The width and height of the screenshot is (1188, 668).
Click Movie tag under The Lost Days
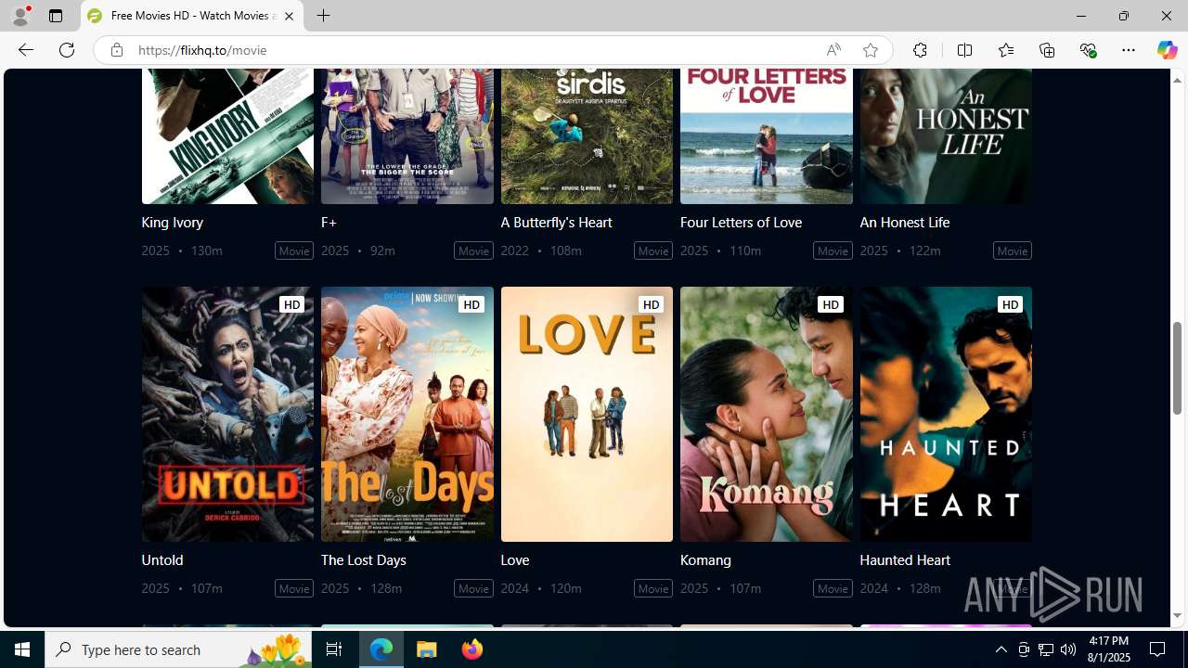(x=473, y=588)
